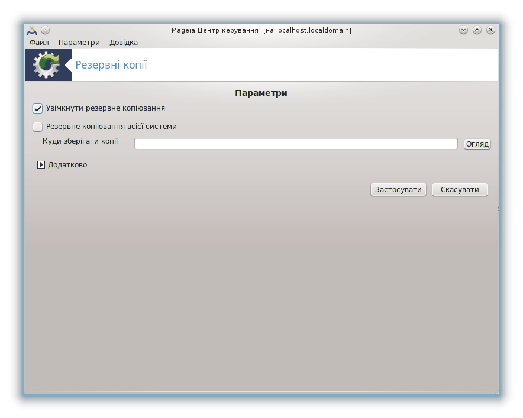This screenshot has width=523, height=418.
Task: Click the Mageia window menu icon in titlebar
Action: [32, 30]
